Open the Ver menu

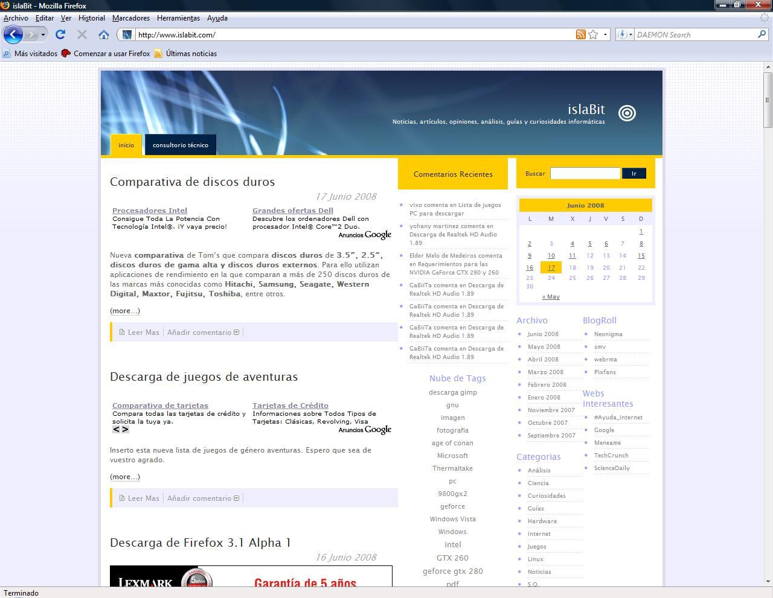66,18
